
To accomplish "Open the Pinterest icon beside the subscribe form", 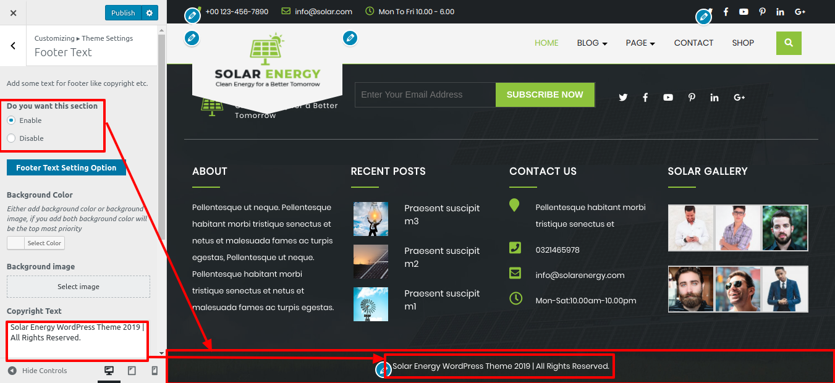I will point(692,98).
